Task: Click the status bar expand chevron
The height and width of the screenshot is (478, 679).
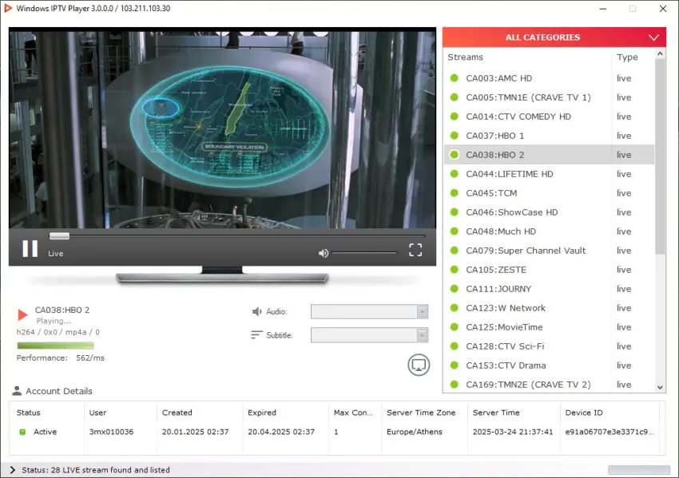Action: point(12,470)
